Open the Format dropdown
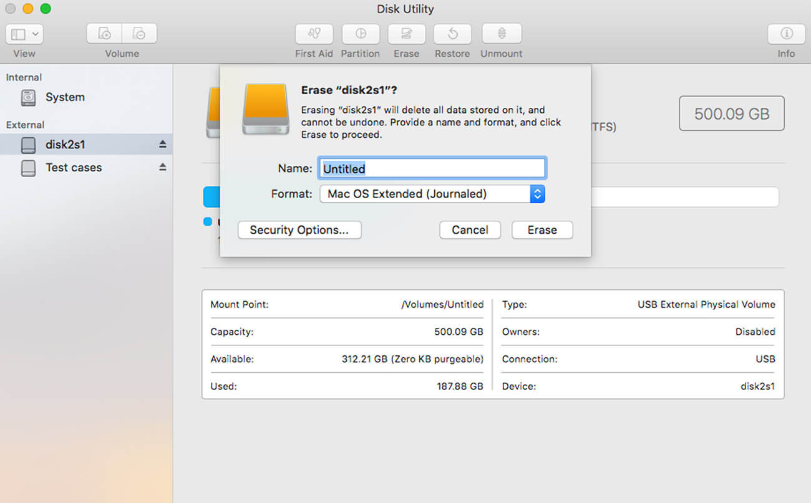The image size is (811, 503). 432,194
